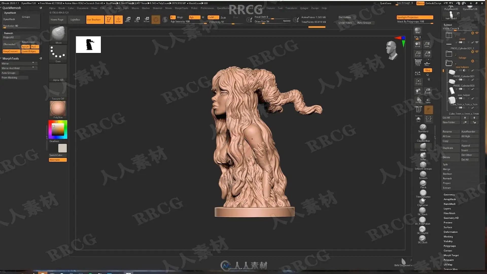The width and height of the screenshot is (487, 274).
Task: Toggle Rgb paint mode
Action: pyautogui.click(x=195, y=17)
